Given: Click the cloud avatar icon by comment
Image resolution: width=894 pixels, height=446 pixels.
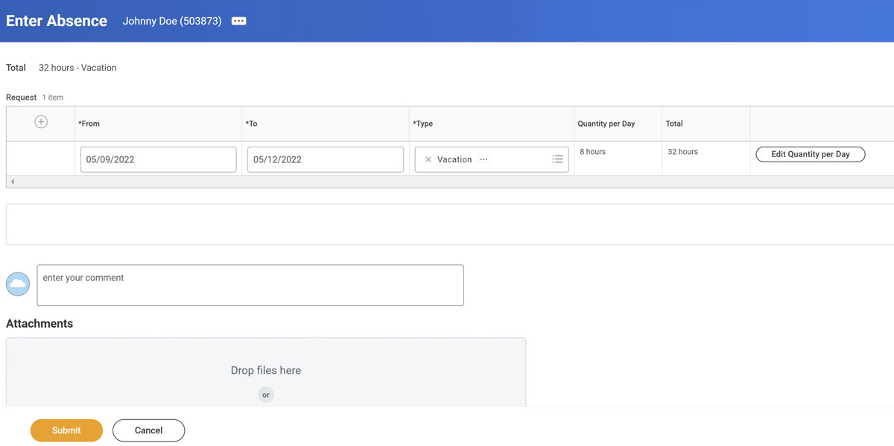Looking at the screenshot, I should [18, 284].
